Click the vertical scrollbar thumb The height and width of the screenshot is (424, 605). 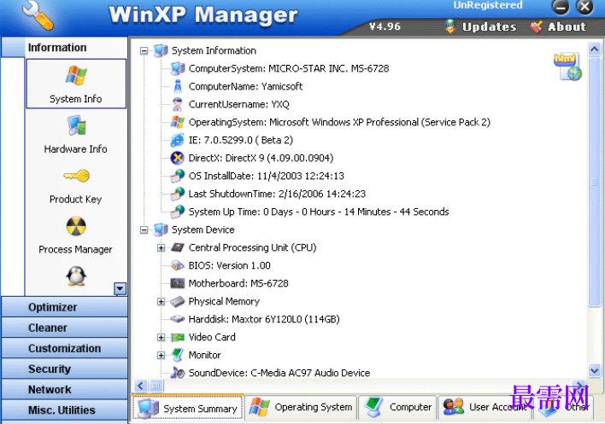click(x=594, y=182)
